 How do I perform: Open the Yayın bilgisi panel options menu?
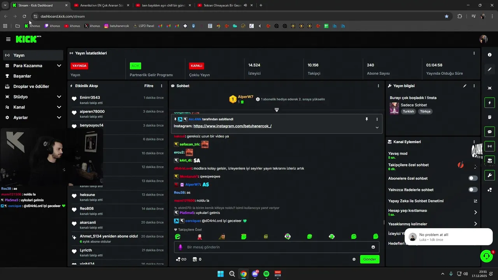(x=474, y=86)
